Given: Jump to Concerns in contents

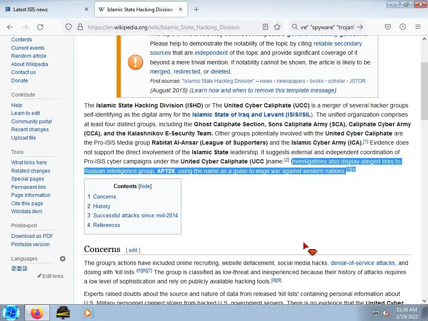Looking at the screenshot, I should [104, 196].
